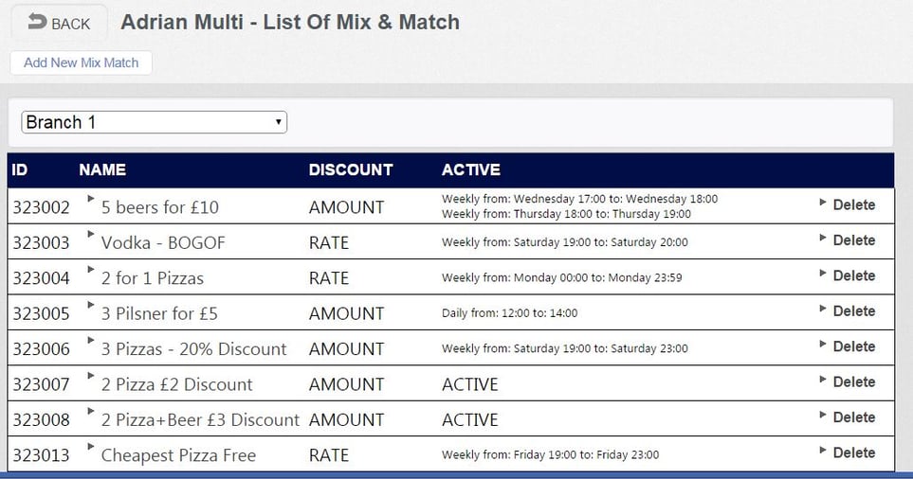Screen dimensions: 913x479
Task: Select the 2 Pizza £2 Discount name
Action: click(176, 384)
